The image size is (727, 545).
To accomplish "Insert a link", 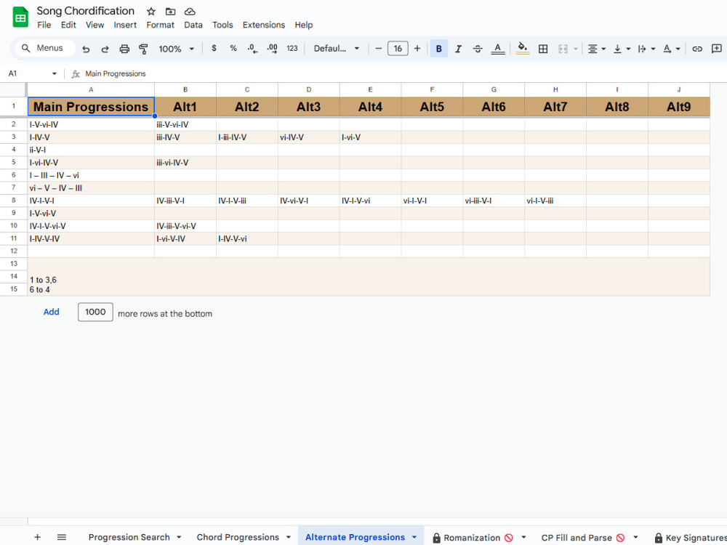I will click(x=697, y=49).
